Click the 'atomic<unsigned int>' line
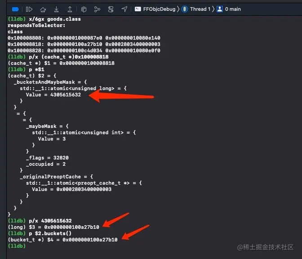The image size is (302, 259). point(84,132)
